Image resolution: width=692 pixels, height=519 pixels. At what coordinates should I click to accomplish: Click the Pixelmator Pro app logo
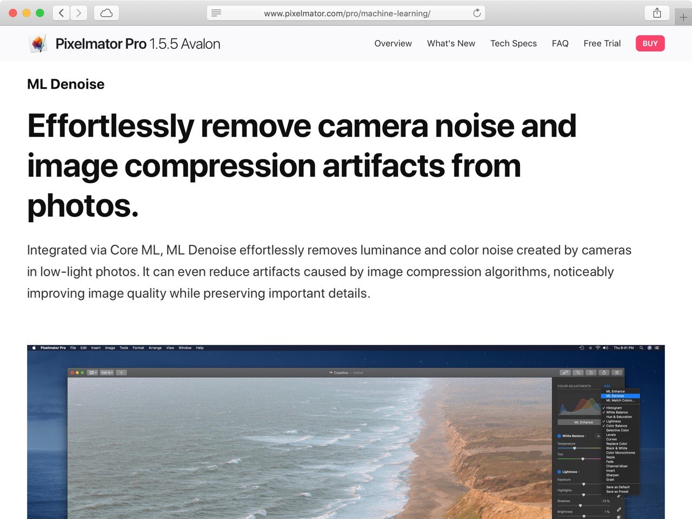(x=37, y=43)
